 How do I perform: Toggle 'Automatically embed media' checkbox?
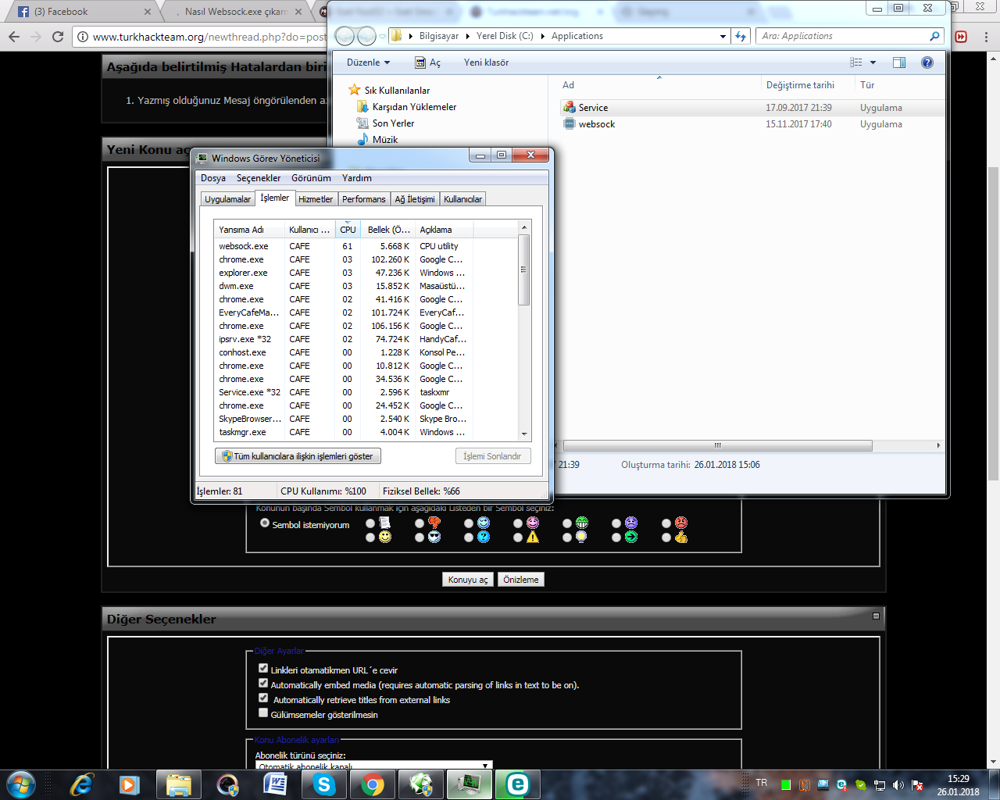coord(263,684)
